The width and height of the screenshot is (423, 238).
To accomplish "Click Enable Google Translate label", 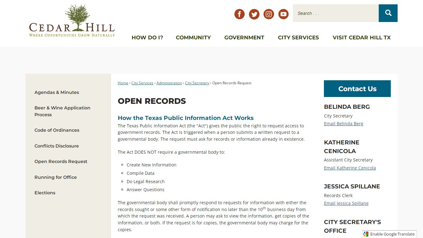I will point(392,234).
